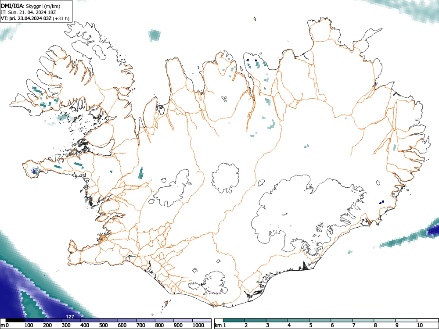Click the 'm 0' label on the metre legend
The width and height of the screenshot is (439, 329).
[x=4, y=325]
